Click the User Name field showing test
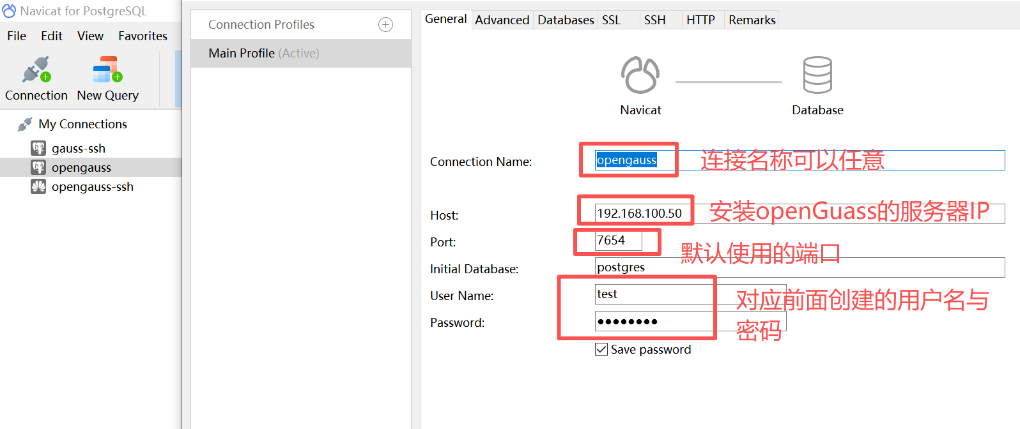The image size is (1020, 429). tap(690, 294)
